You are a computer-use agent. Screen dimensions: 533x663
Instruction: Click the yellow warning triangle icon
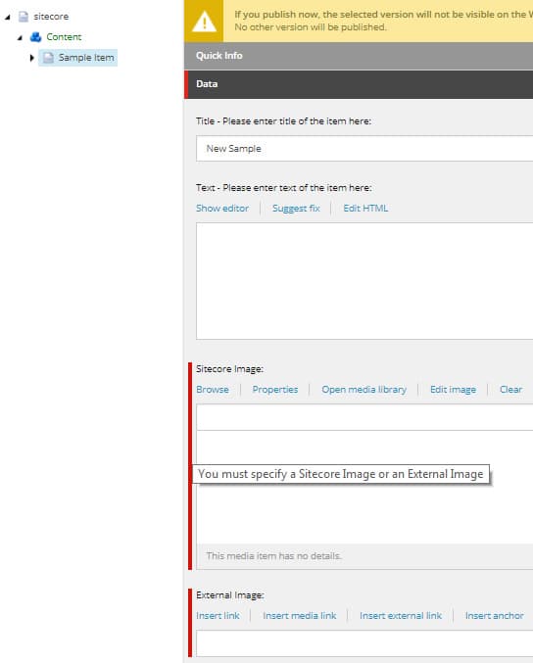coord(204,22)
